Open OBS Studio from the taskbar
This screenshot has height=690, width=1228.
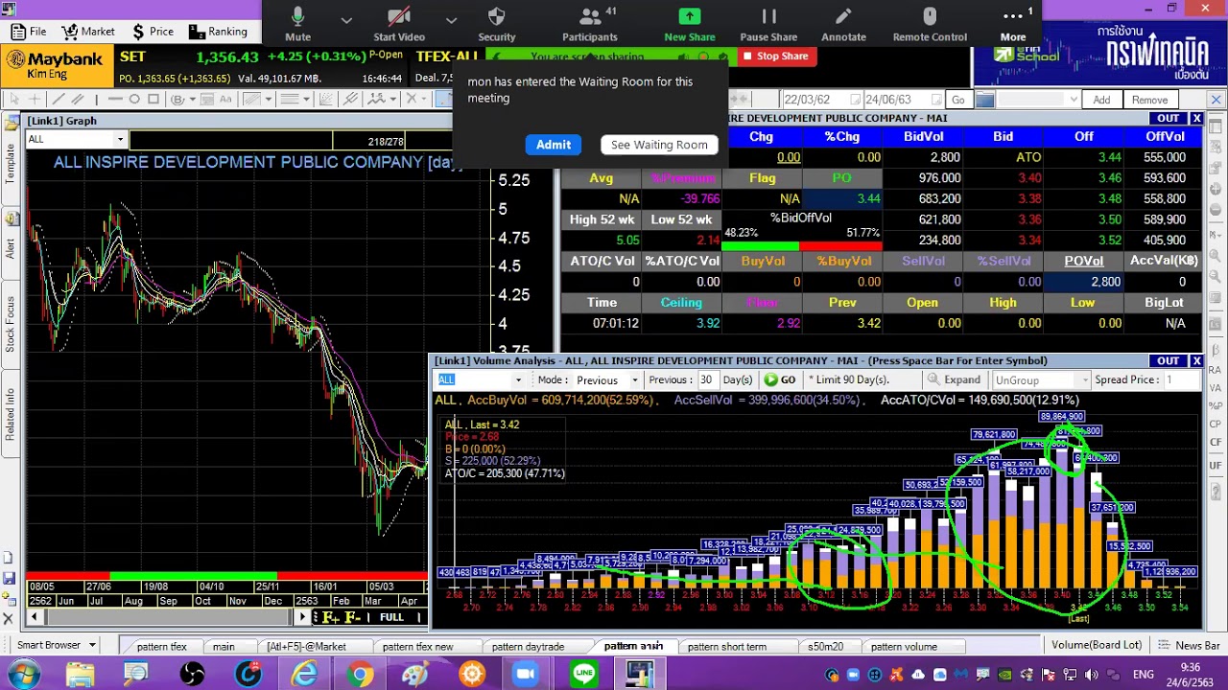192,675
